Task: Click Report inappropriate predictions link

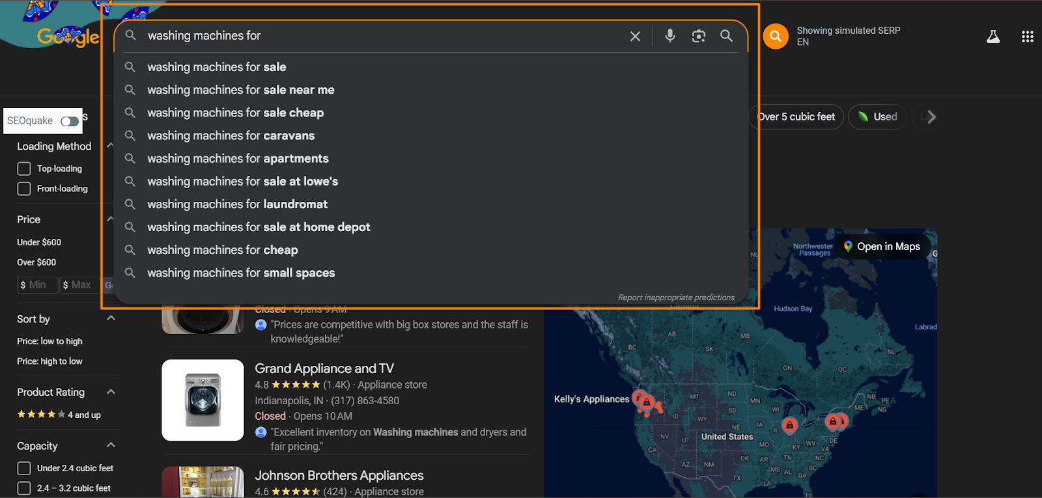Action: pos(676,297)
